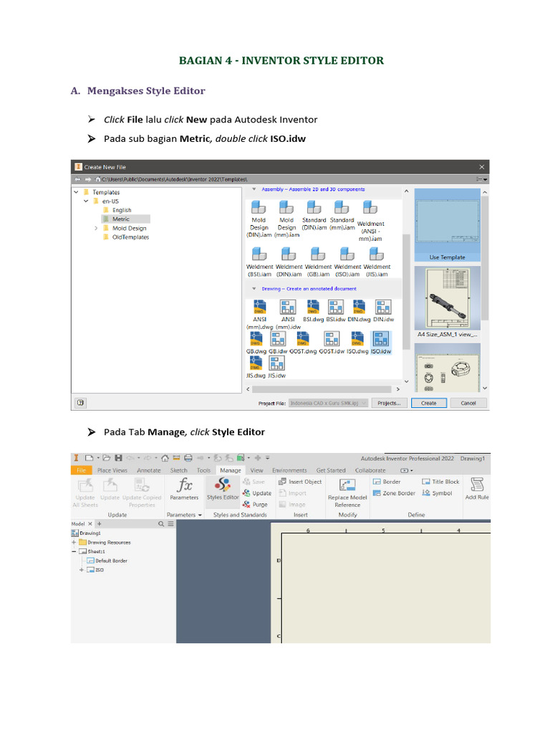Switch to the Tools tab
Screen dimensions: 550x734
click(x=203, y=470)
